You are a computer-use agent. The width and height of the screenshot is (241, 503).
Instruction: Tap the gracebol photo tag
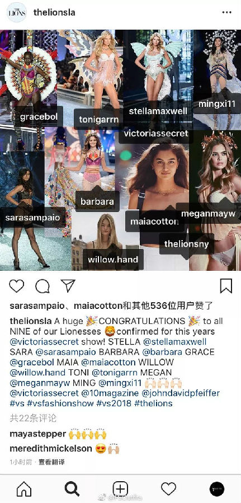click(39, 117)
